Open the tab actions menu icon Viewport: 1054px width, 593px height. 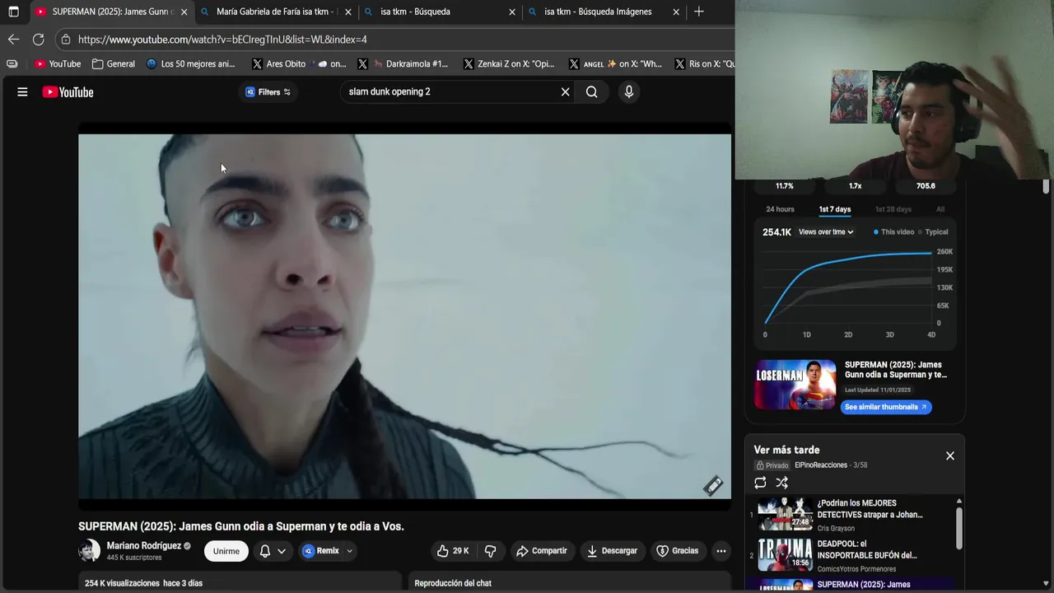pyautogui.click(x=13, y=12)
